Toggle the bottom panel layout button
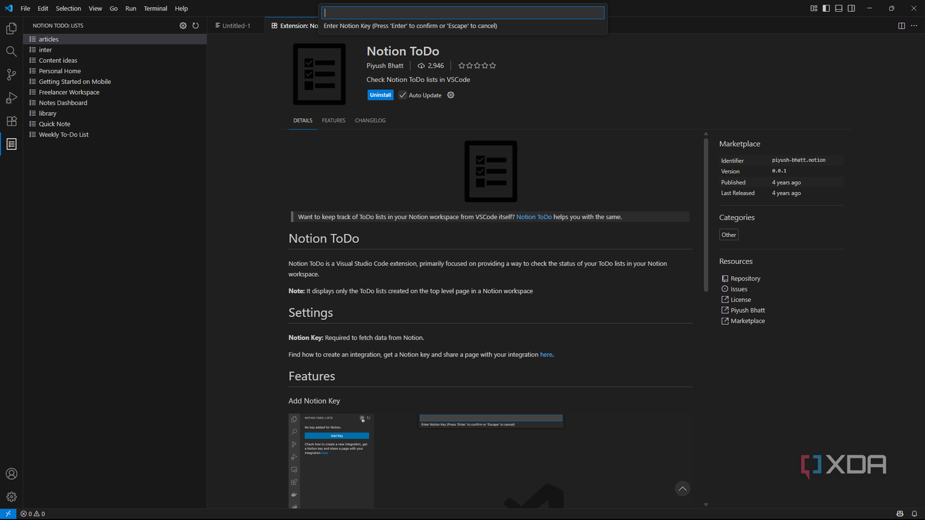The height and width of the screenshot is (520, 925). click(839, 8)
